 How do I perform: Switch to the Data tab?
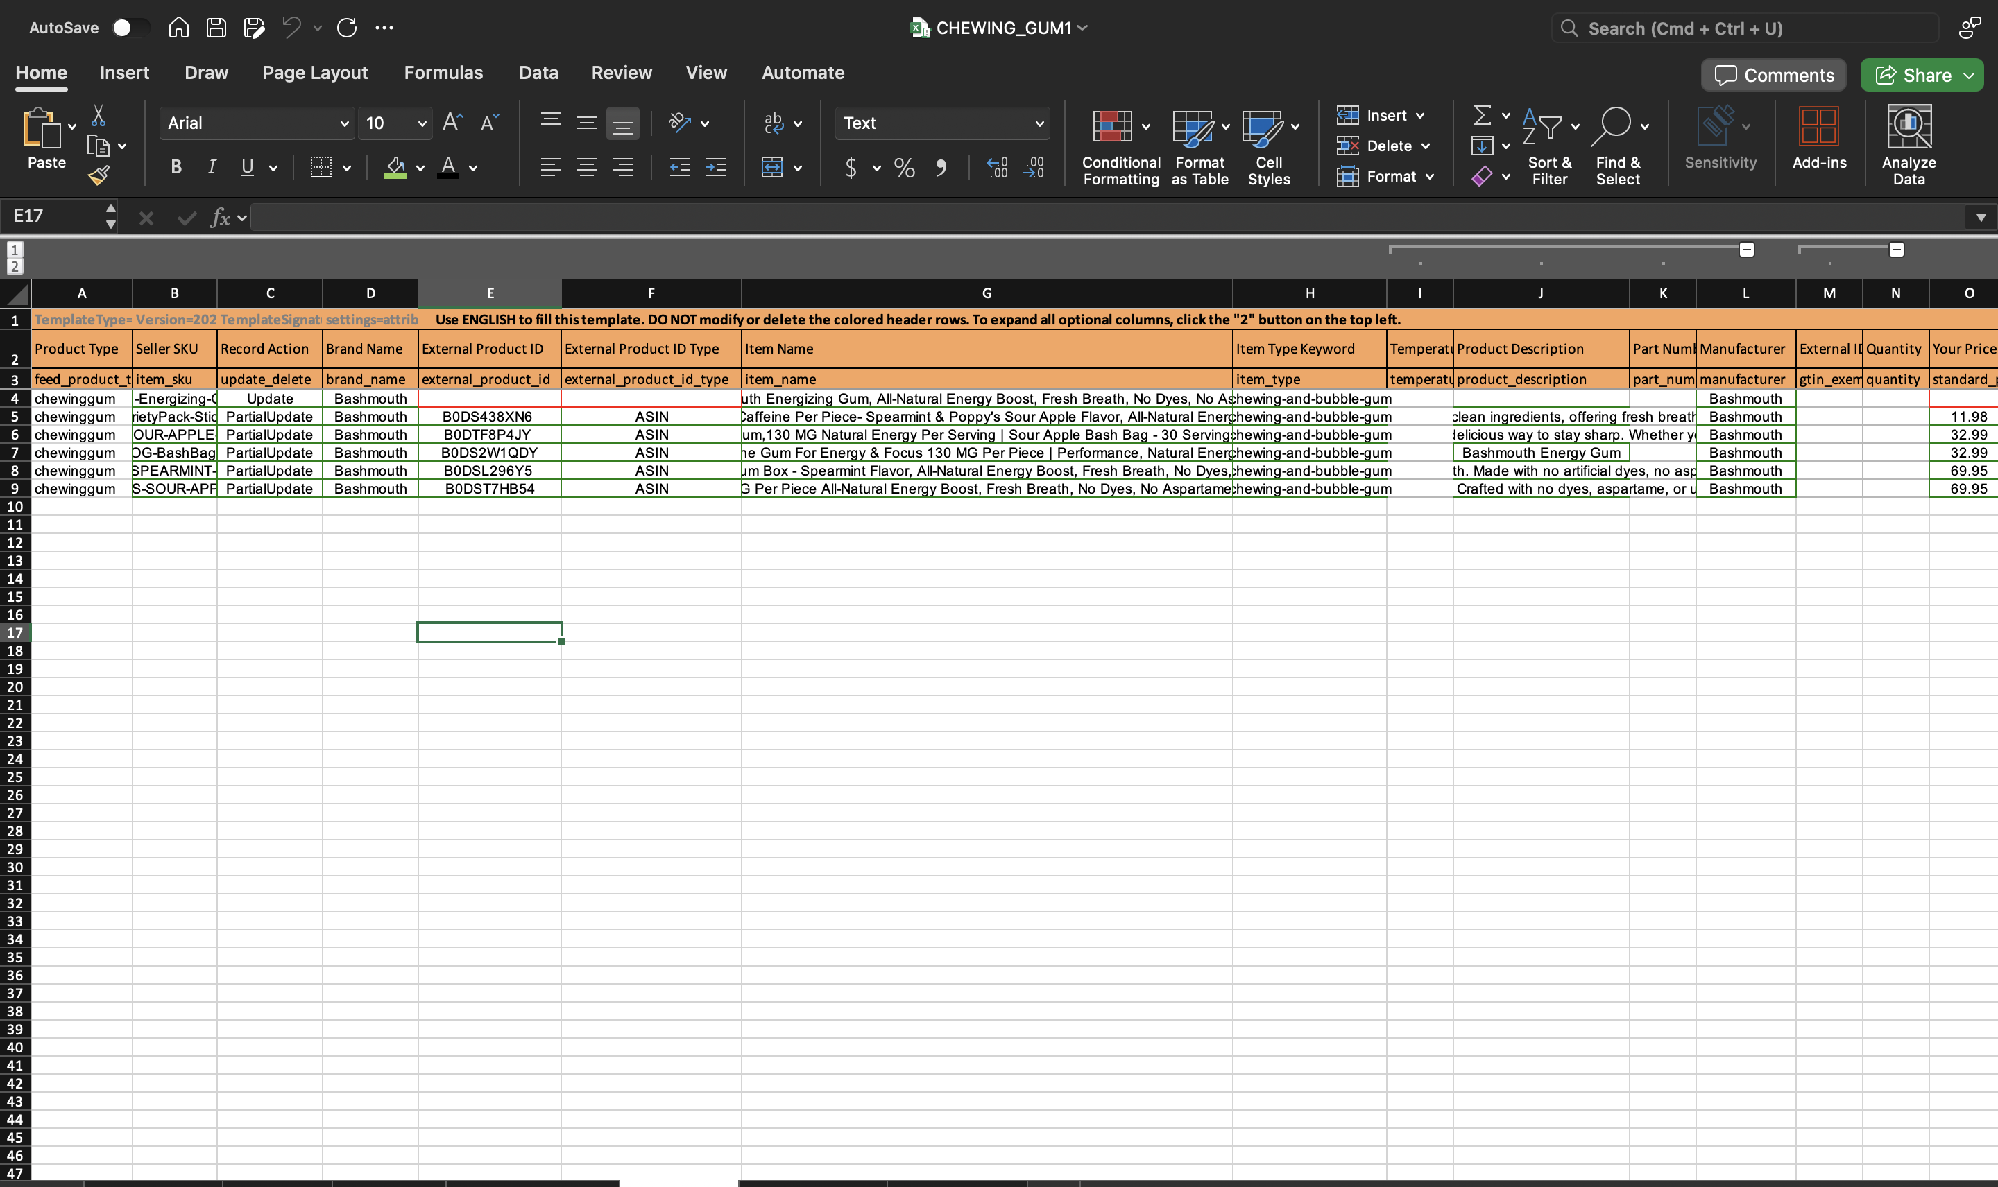coord(538,73)
